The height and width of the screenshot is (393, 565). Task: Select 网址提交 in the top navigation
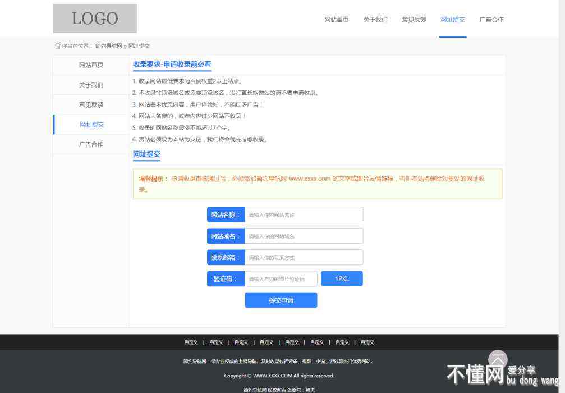click(x=453, y=20)
